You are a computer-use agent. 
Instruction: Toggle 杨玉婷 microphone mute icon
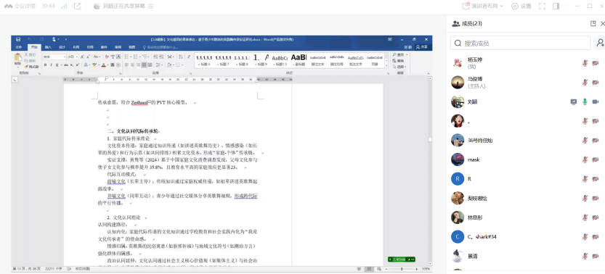585,63
